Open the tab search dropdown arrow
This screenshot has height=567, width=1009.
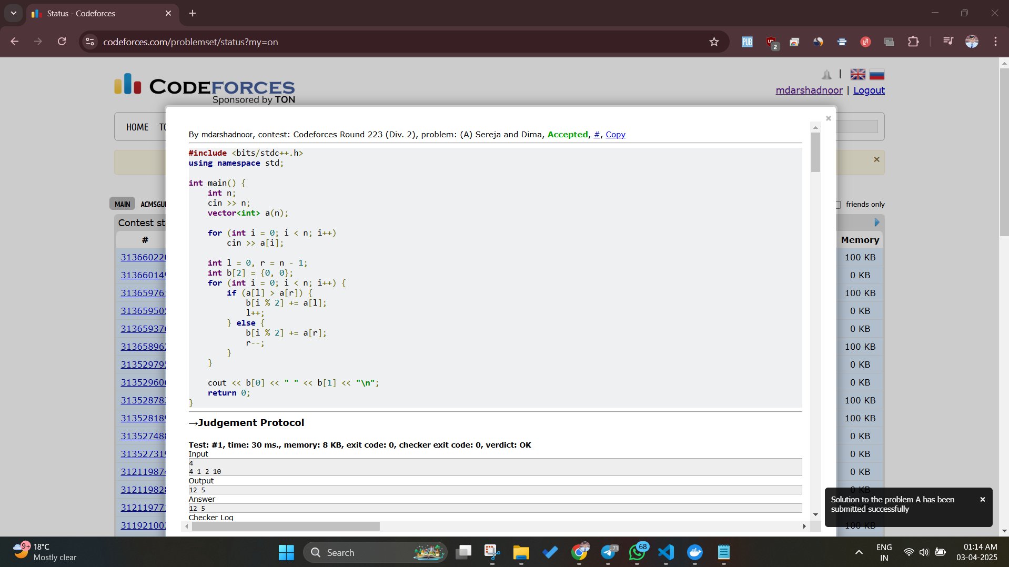tap(14, 13)
